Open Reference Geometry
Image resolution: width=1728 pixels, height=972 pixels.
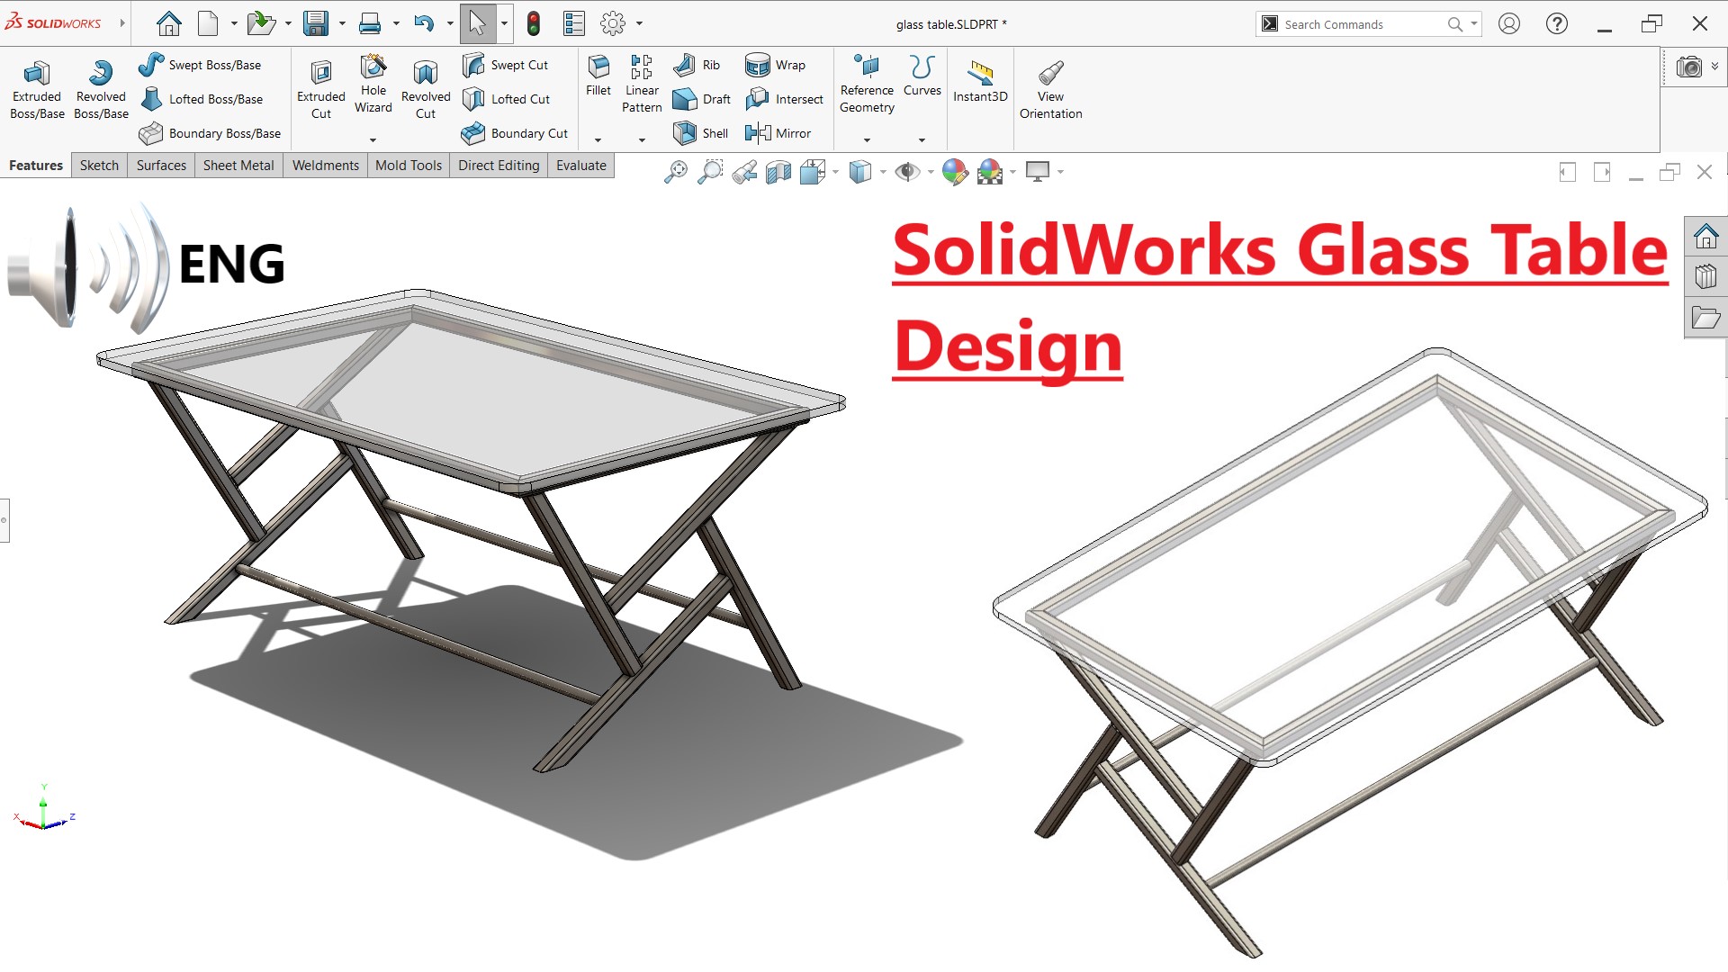click(867, 84)
